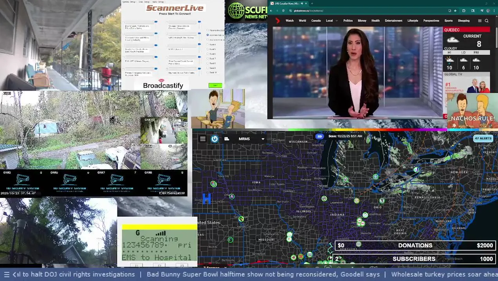Image resolution: width=498 pixels, height=281 pixels.
Task: Mute the tab via its speaker icon
Action: click(x=301, y=4)
